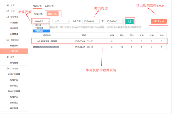This screenshot has height=114, width=172.
Task: Open 投放广告 directly under 自营广告管理
Action: (14, 80)
